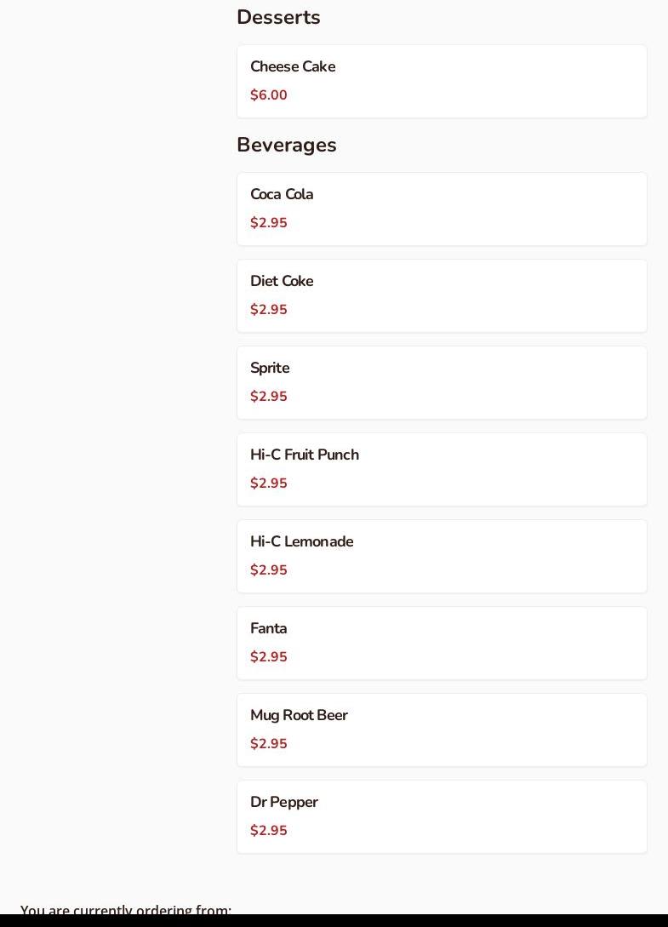Click the price under Fanta
668x927 pixels.
(x=269, y=657)
